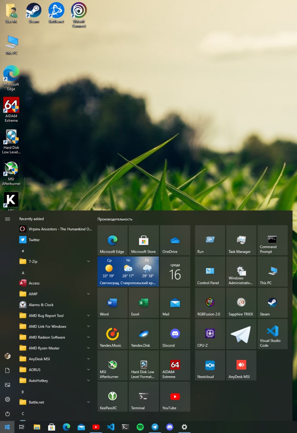This screenshot has height=433, width=297.
Task: Expand the AIMP folder chevron
Action: point(88,294)
